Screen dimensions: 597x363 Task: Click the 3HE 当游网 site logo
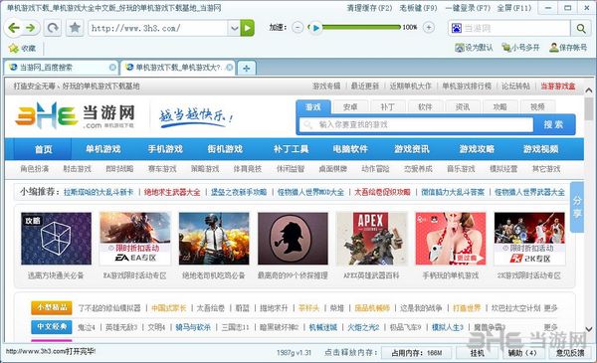[75, 115]
